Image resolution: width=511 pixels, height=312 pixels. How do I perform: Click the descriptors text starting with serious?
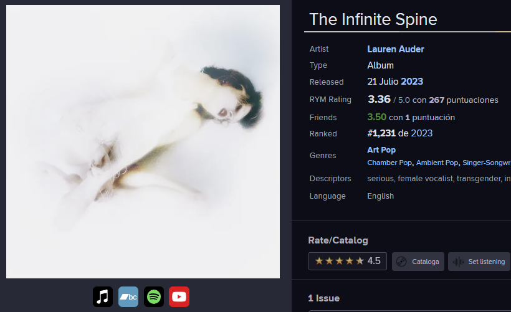coord(439,179)
